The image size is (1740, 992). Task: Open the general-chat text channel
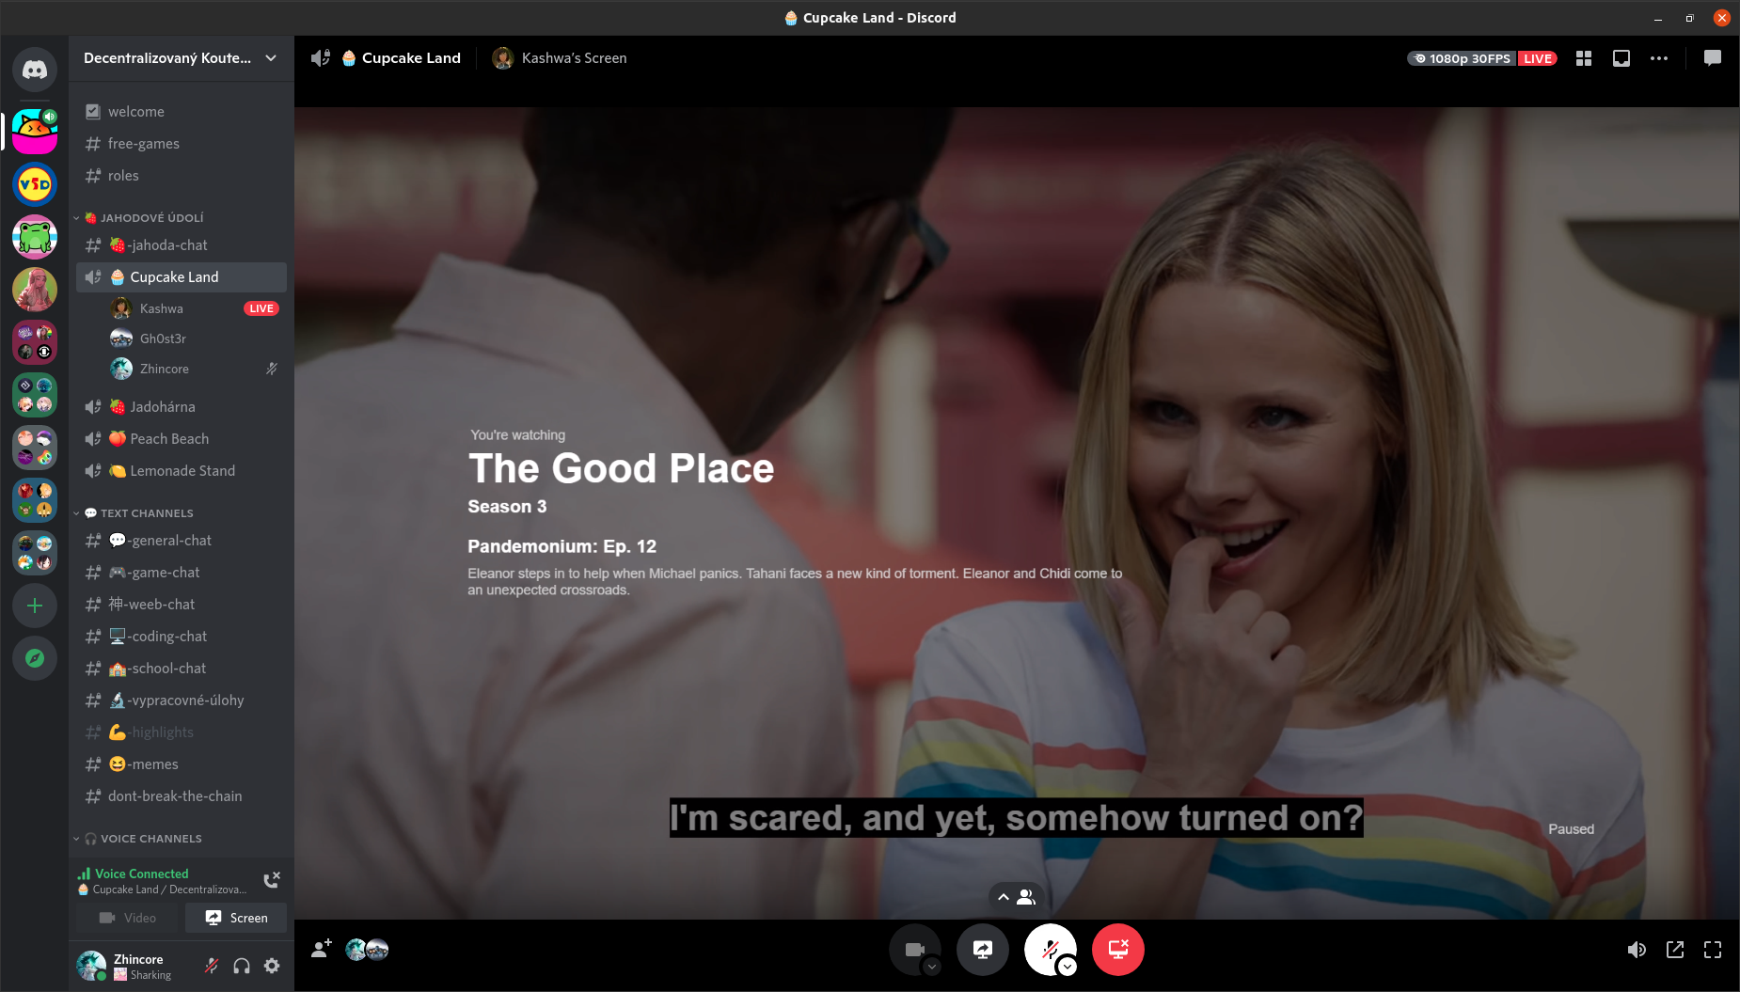(x=171, y=541)
